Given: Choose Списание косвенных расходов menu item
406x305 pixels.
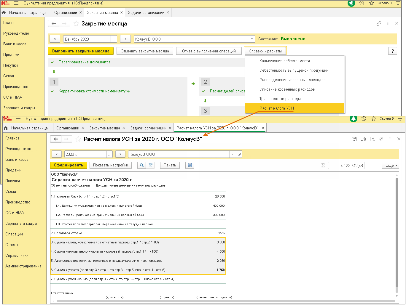Looking at the screenshot, I should pyautogui.click(x=295, y=89).
